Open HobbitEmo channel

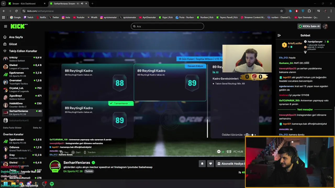[x=22, y=105]
